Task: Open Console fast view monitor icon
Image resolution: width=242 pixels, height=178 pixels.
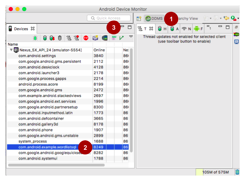Action: tap(237, 42)
